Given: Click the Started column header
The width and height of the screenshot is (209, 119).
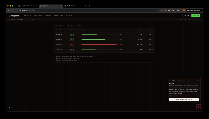Looking at the screenshot, I should point(150,30).
